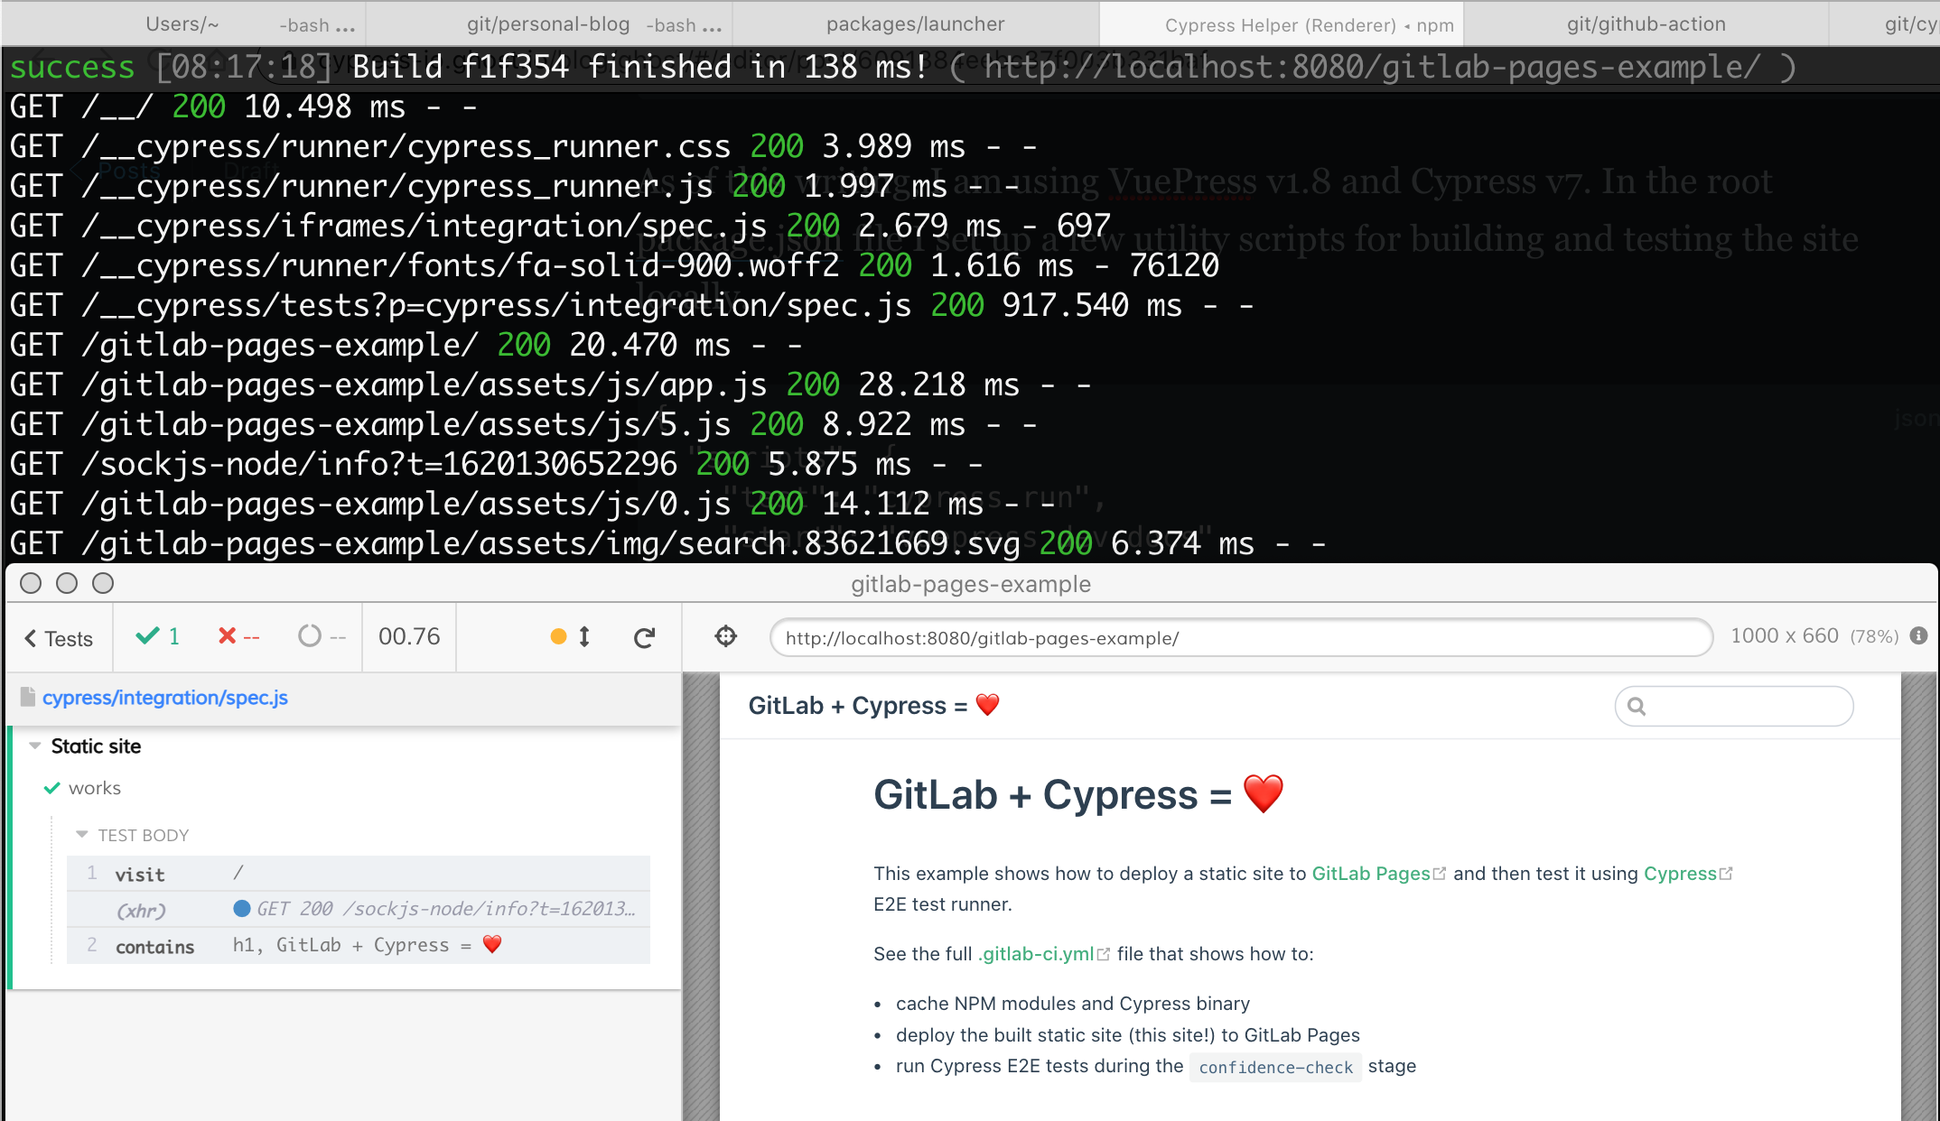Click the pending tests circle counter
Screen dimensions: 1940x1121
click(x=322, y=637)
